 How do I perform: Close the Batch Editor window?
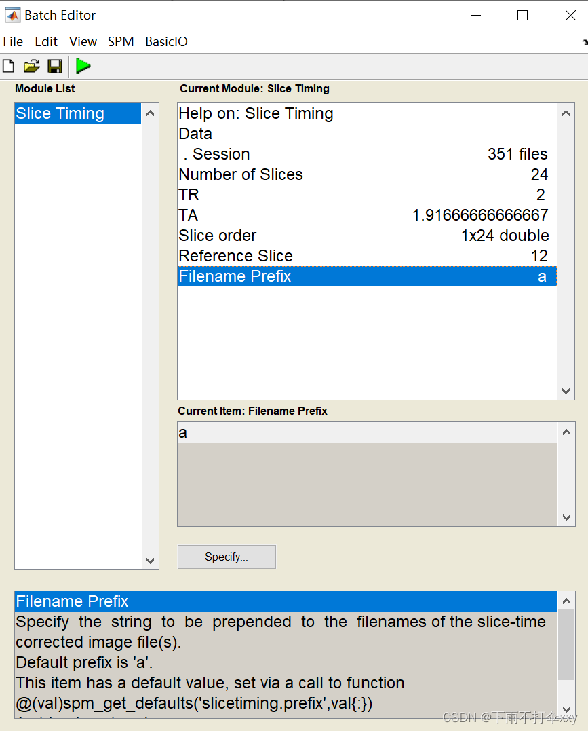570,16
